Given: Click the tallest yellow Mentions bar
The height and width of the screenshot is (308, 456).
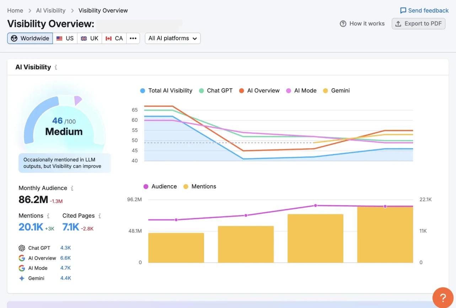Looking at the screenshot, I should click(x=385, y=235).
